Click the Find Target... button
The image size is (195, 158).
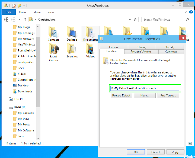click(x=168, y=96)
